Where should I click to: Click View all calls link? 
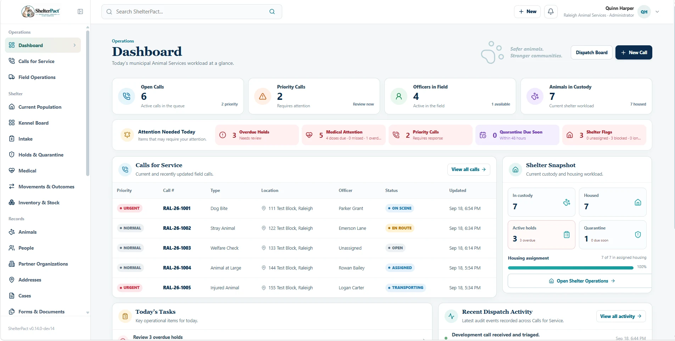(x=469, y=170)
